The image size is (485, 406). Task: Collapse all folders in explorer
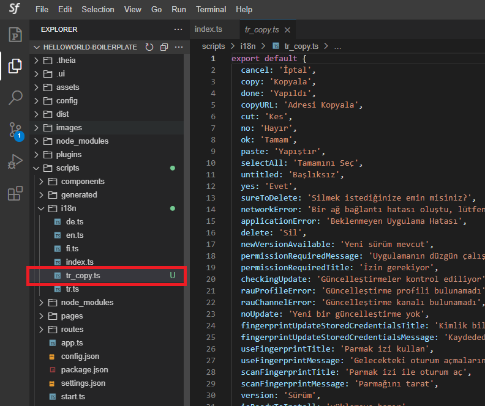tap(164, 47)
